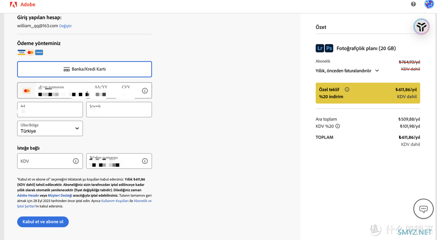
Task: Click the Mastercard logo under Ödeme yönteminiz
Action: click(x=30, y=52)
